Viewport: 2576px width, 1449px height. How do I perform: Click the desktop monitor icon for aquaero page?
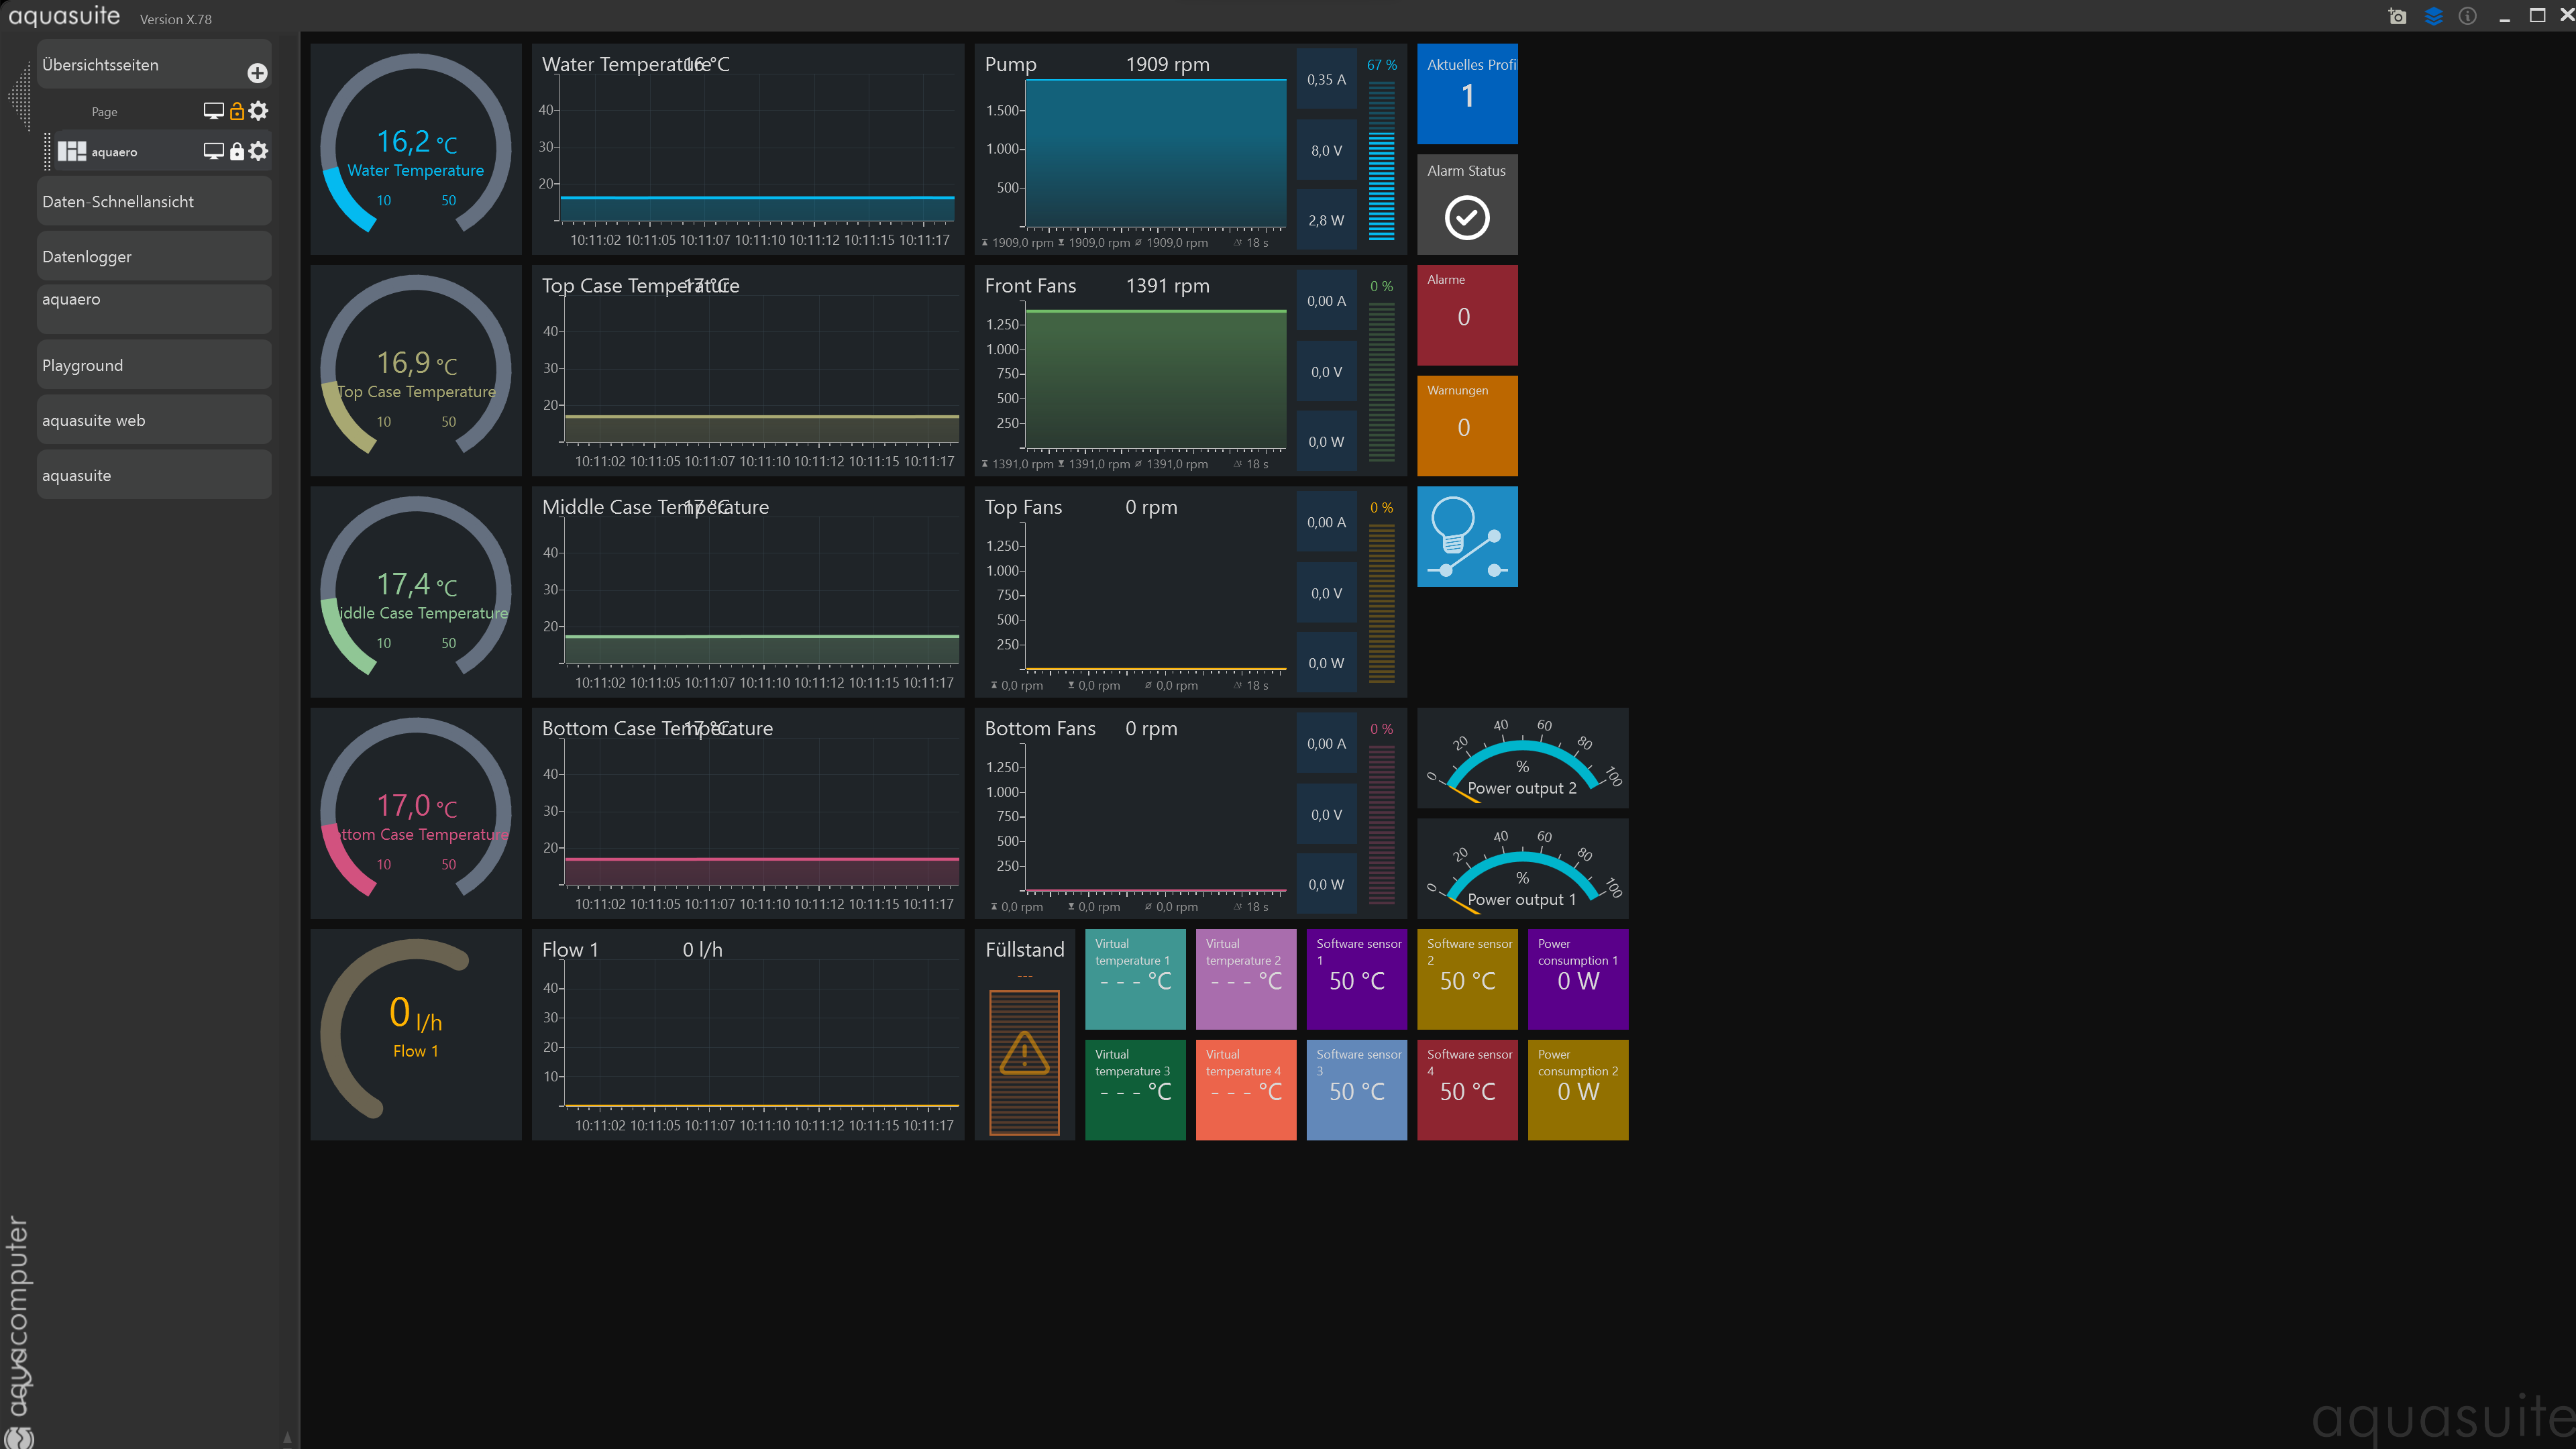pyautogui.click(x=213, y=151)
